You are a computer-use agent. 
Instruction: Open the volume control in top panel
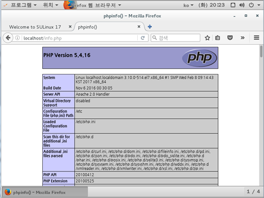pos(242,5)
